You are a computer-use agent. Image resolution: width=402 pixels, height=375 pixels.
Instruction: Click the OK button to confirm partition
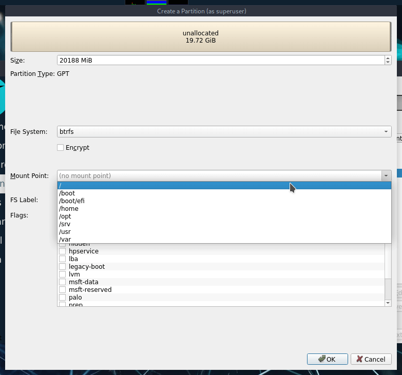(x=327, y=359)
